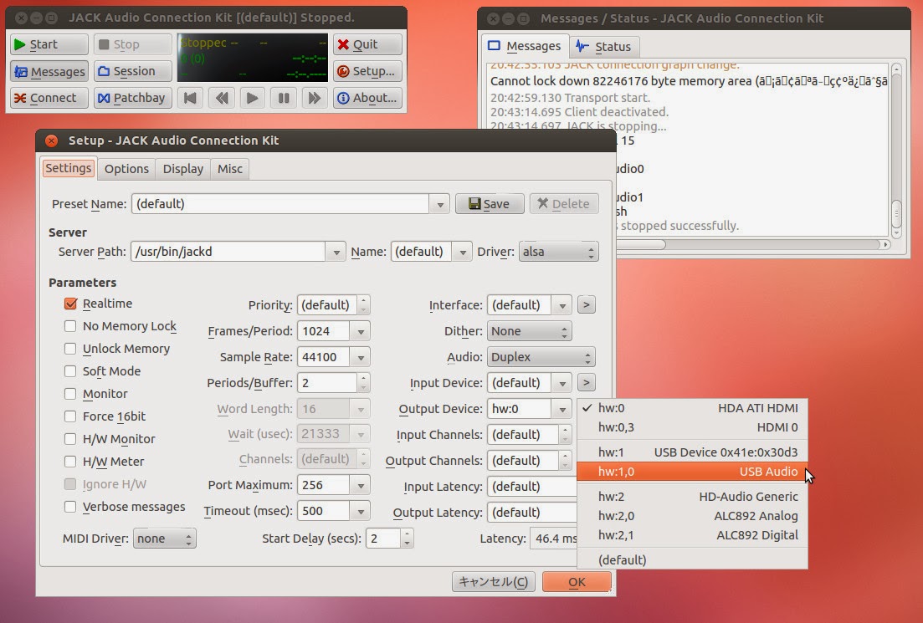Show the About dialog
Screen dimensions: 923x623
pos(367,98)
